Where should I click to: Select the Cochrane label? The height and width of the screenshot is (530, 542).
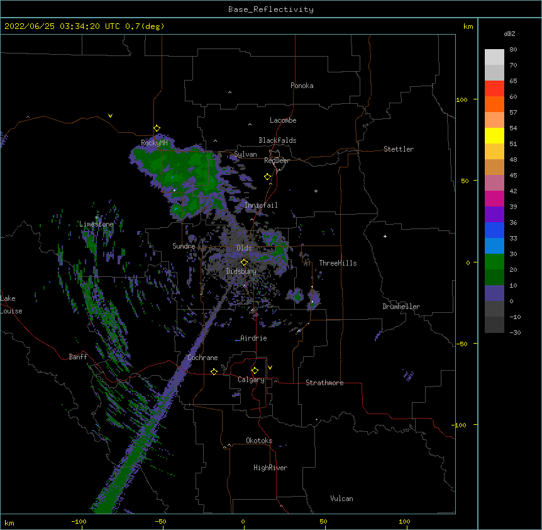click(x=202, y=358)
